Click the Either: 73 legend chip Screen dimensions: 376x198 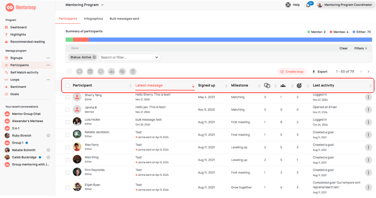click(x=362, y=32)
